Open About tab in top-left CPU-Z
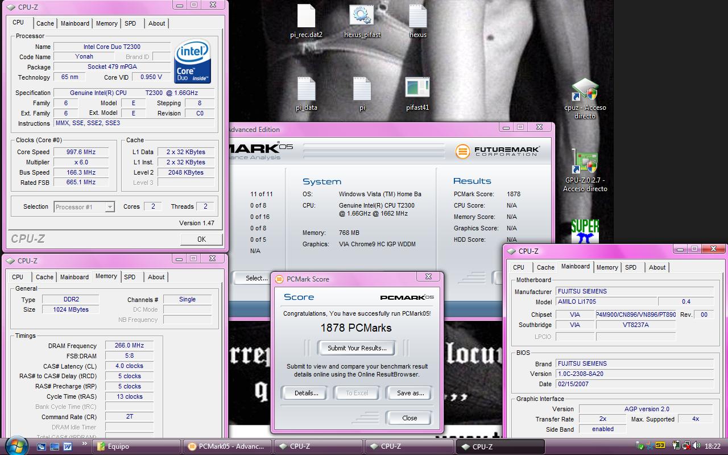This screenshot has height=455, width=728. coord(157,23)
